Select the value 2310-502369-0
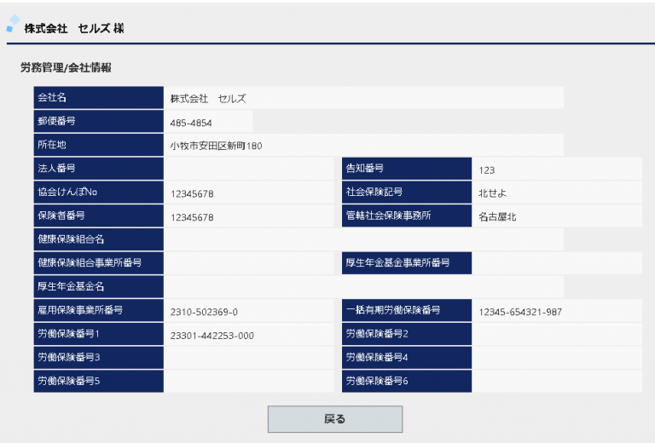Screen dimensions: 655x443 204,312
